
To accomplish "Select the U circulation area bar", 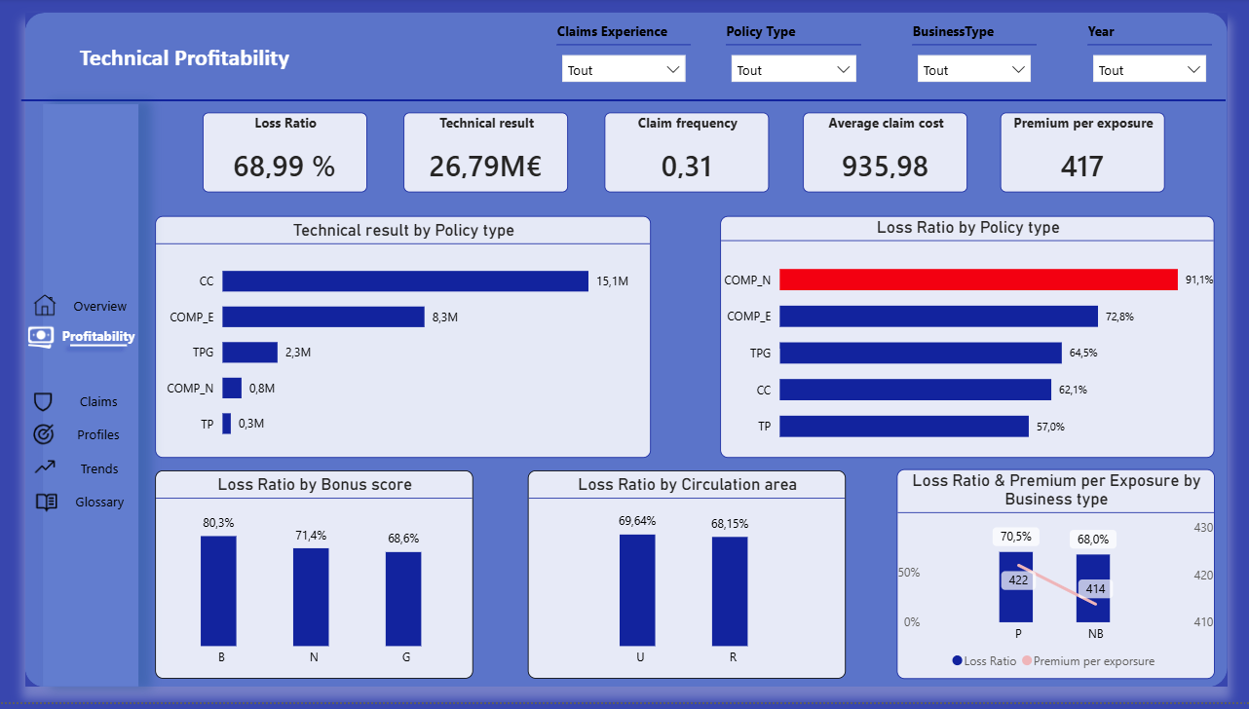I will [x=637, y=589].
